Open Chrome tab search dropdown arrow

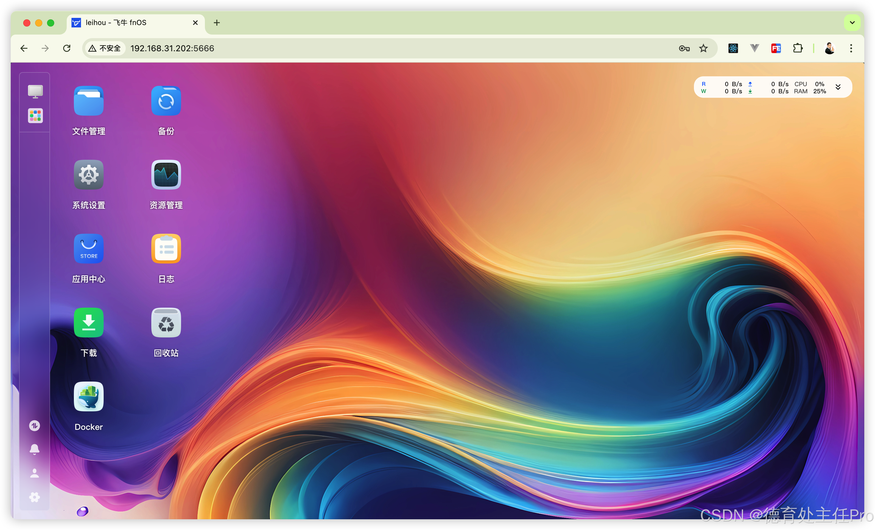(x=852, y=23)
